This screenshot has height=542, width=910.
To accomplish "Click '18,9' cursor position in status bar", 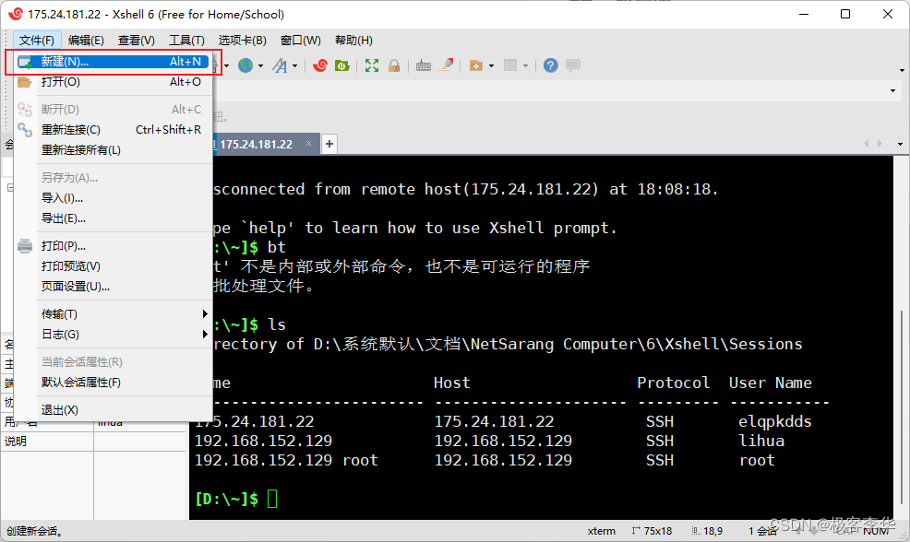I will [x=712, y=531].
